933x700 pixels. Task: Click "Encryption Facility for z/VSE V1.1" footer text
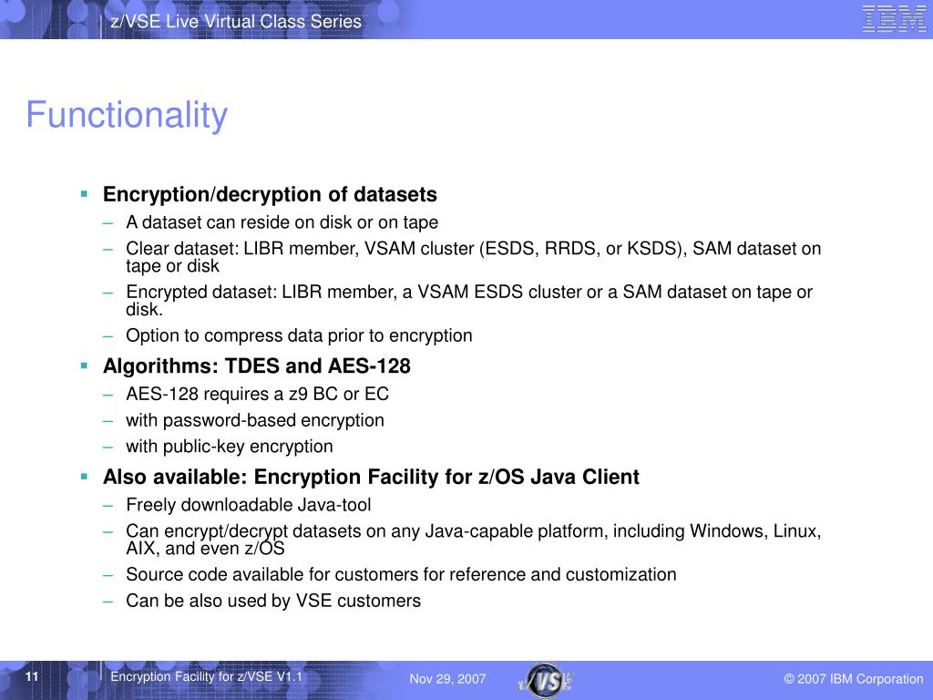click(207, 677)
